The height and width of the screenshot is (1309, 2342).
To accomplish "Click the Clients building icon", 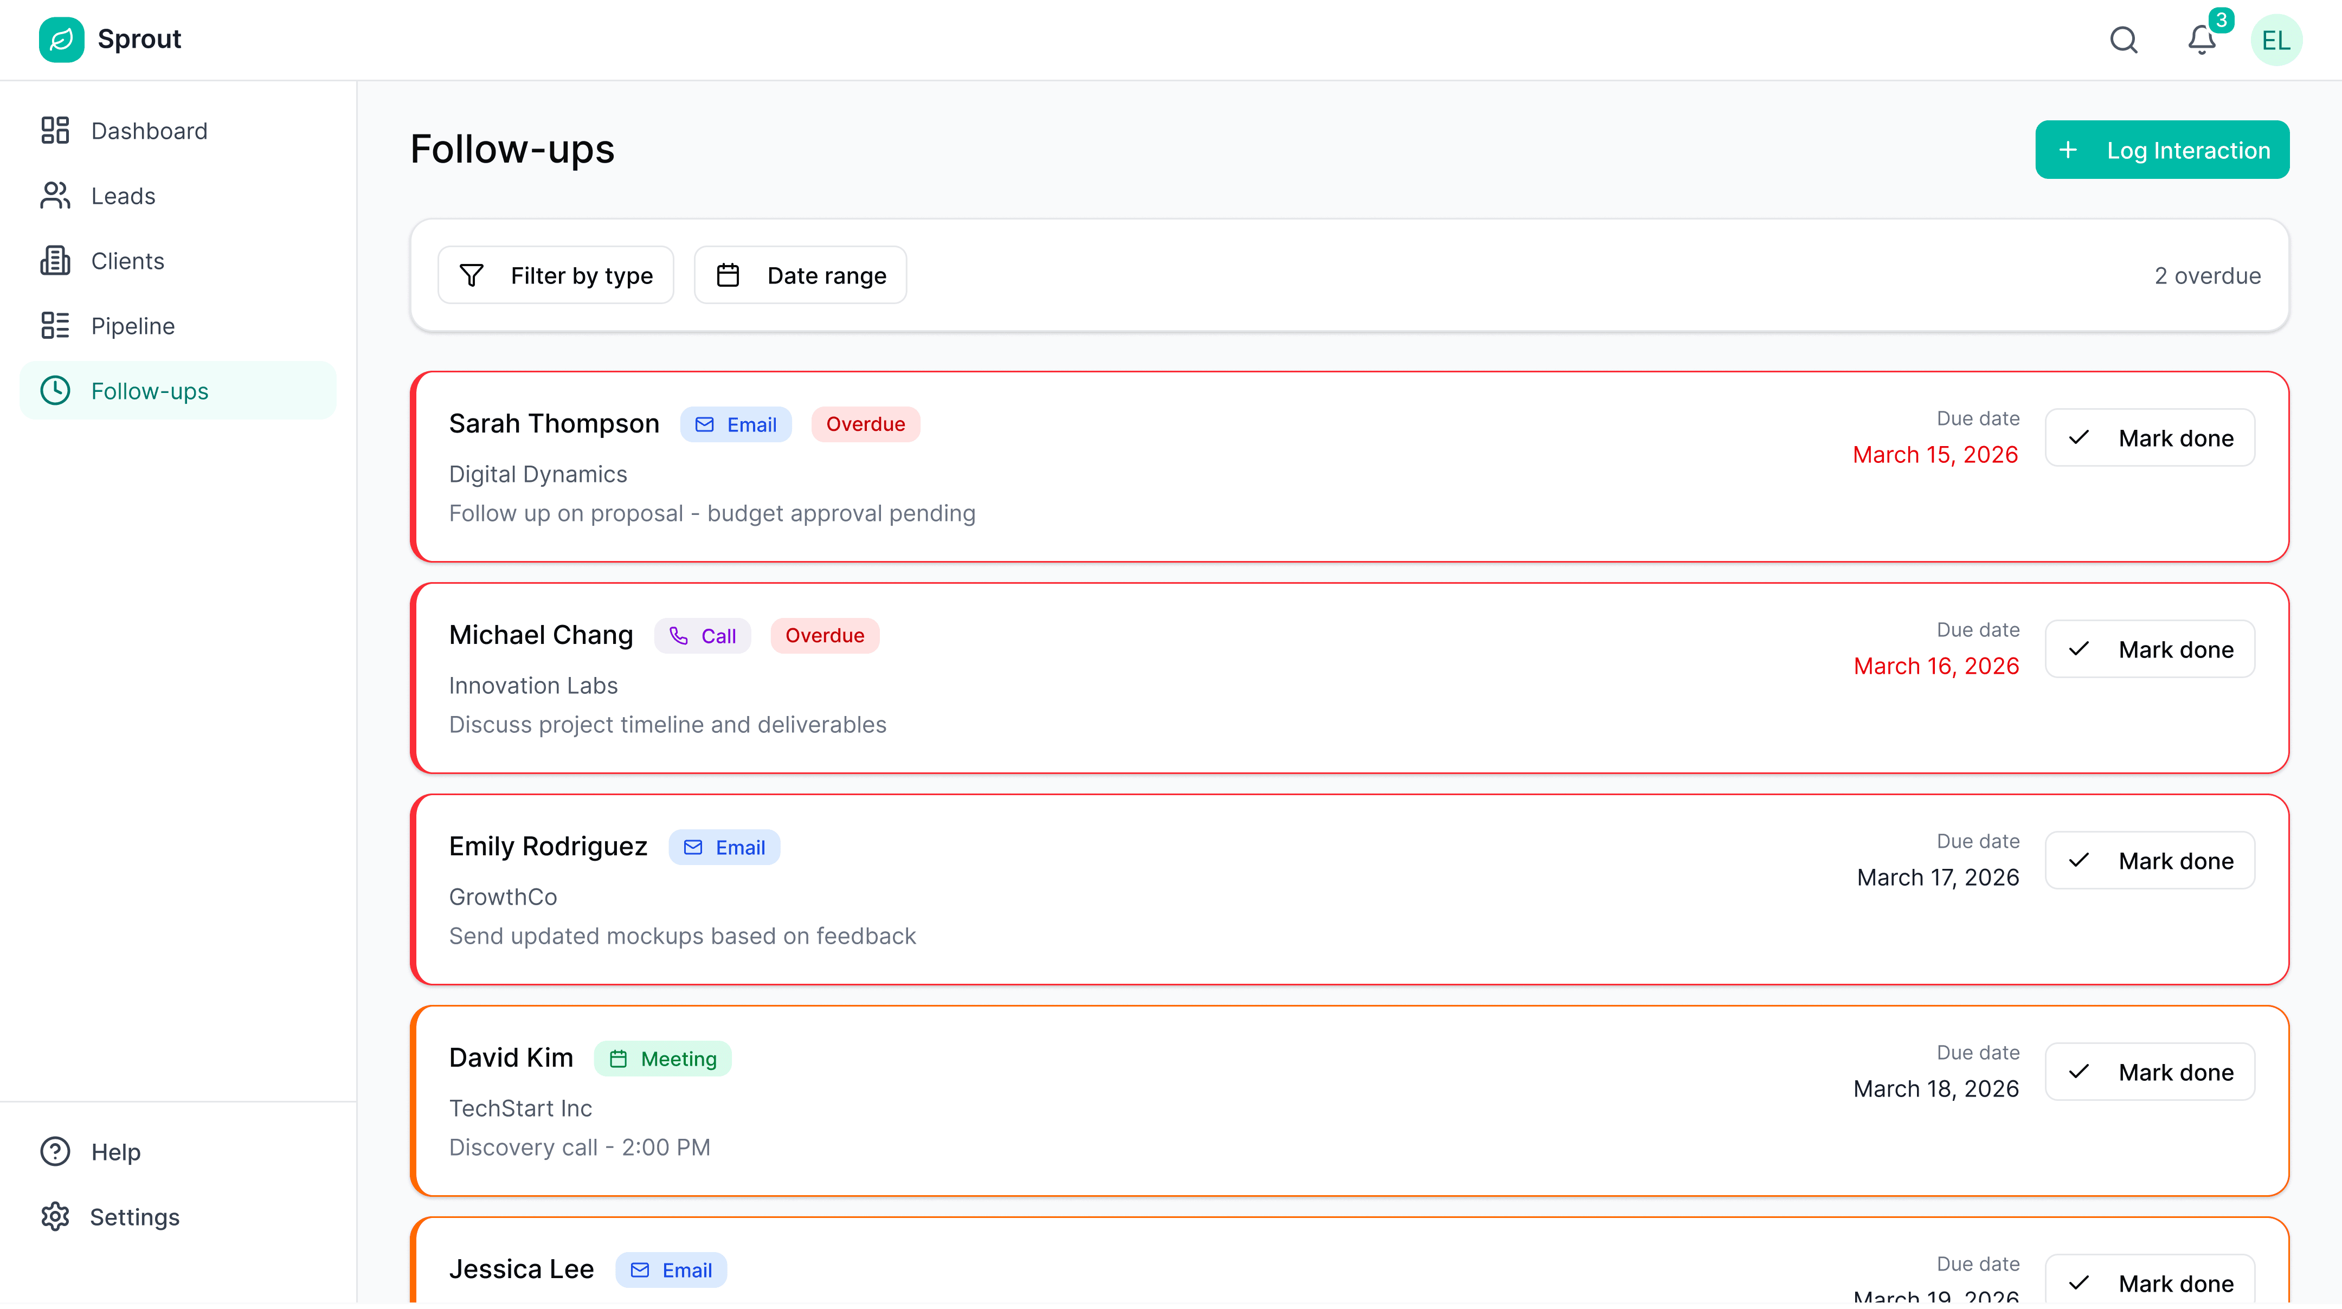I will coord(55,261).
